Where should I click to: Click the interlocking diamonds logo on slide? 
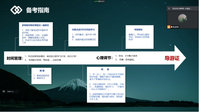click(x=16, y=10)
